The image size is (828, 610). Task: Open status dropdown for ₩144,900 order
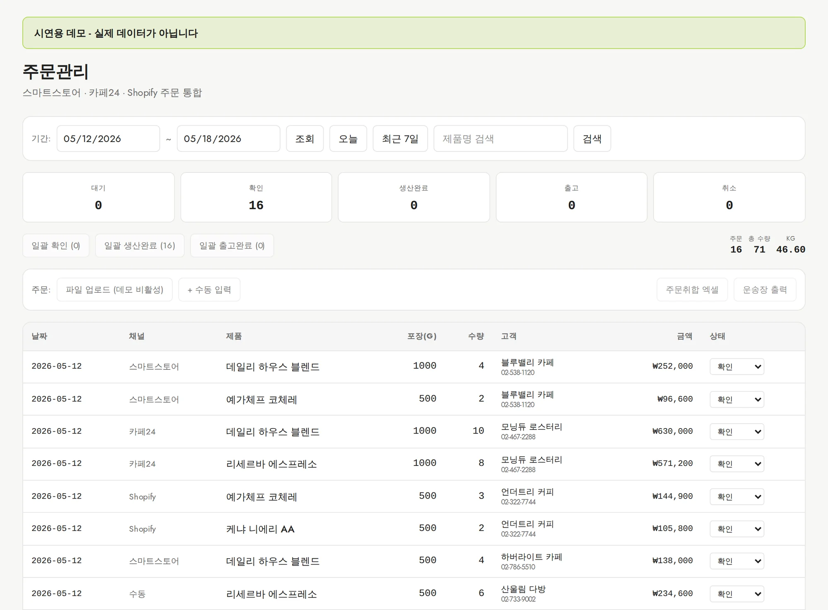tap(737, 497)
